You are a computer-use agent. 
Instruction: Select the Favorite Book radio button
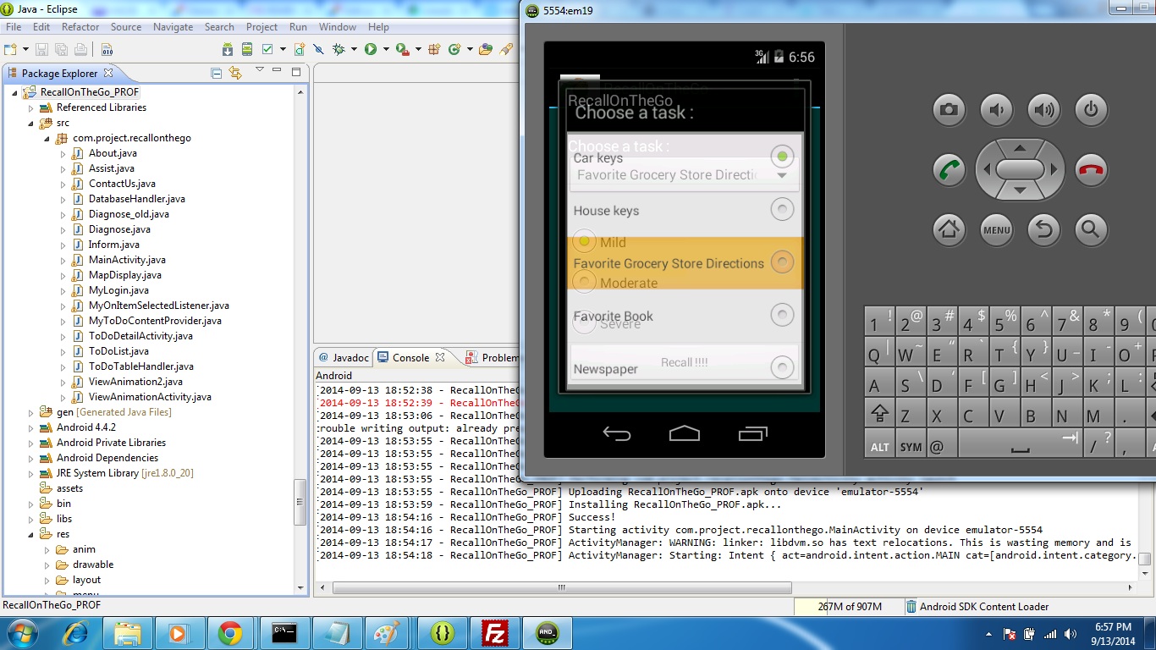(782, 315)
